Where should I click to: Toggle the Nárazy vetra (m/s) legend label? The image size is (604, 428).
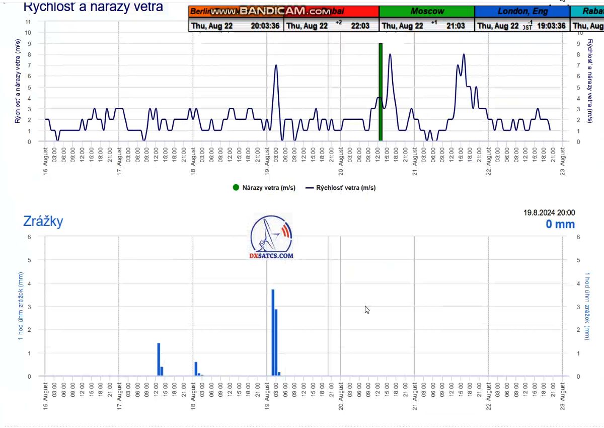coord(269,188)
